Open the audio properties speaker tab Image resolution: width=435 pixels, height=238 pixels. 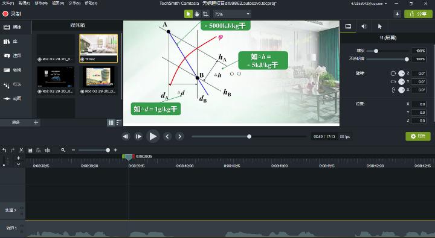pos(364,27)
